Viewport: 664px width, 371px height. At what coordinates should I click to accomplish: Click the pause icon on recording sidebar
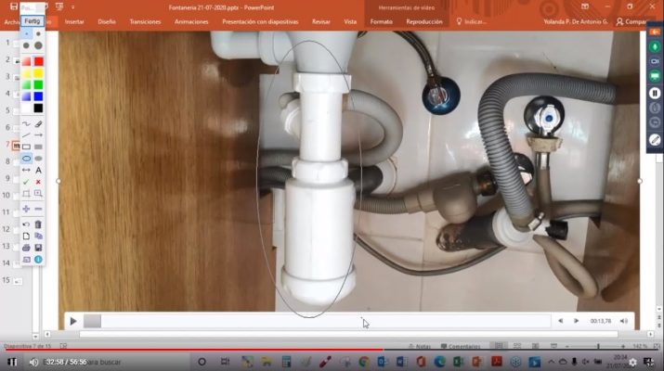655,93
